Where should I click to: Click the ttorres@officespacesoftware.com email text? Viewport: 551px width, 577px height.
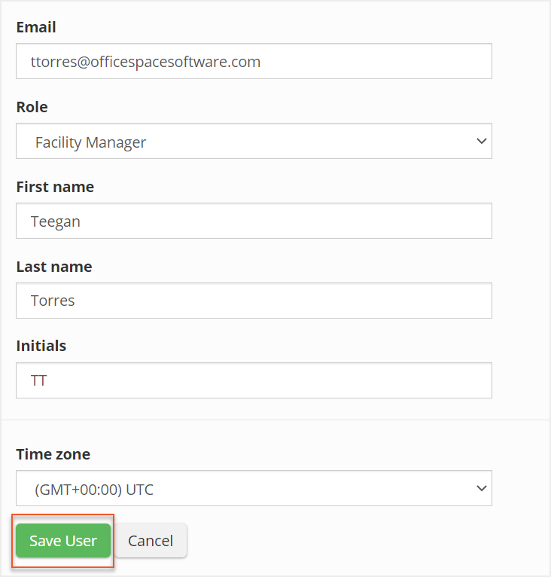145,62
